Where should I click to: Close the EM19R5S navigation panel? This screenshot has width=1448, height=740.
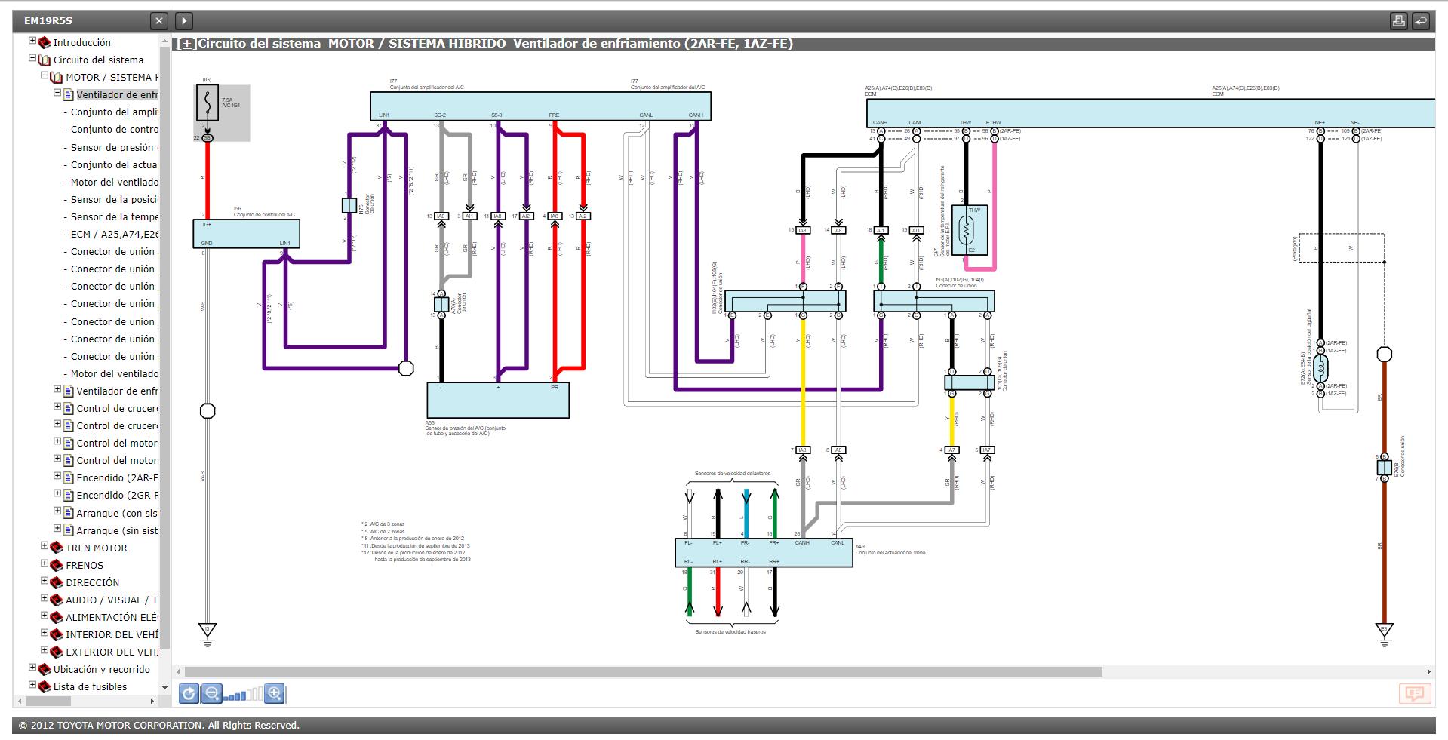(158, 21)
